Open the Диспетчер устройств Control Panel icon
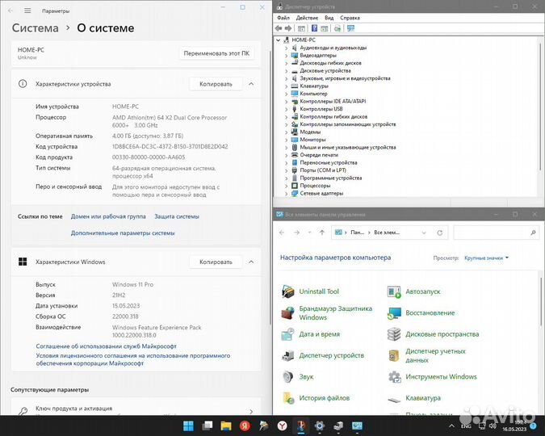Screen dimensions: 545x436 pos(288,355)
